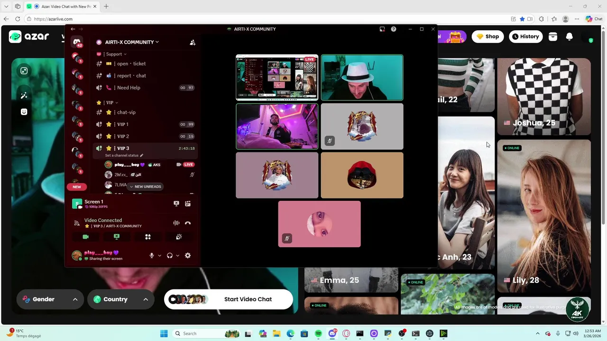Stop streaming Screen 1
Viewport: 607px width, 341px height.
176,204
